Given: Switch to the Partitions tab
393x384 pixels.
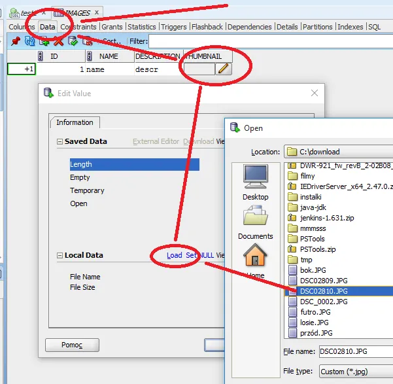Looking at the screenshot, I should 318,27.
